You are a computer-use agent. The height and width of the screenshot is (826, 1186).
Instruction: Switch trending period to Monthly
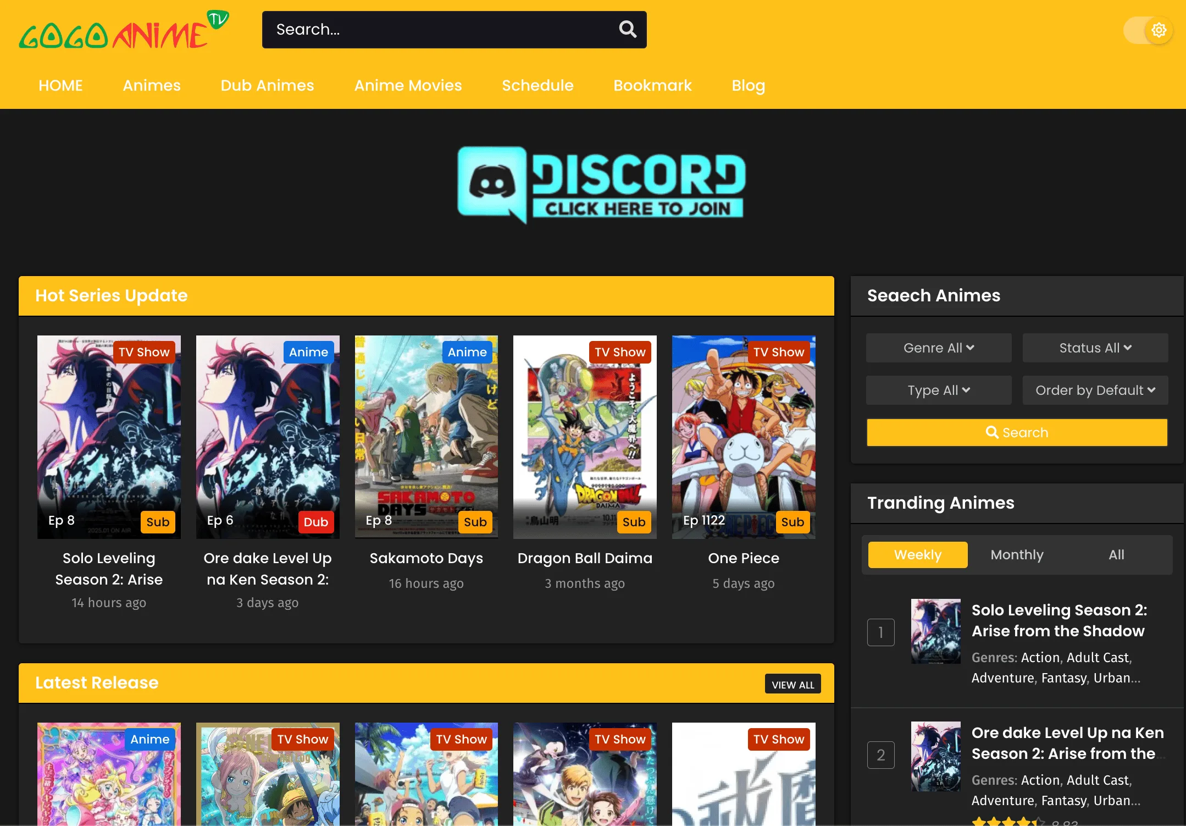click(x=1016, y=554)
